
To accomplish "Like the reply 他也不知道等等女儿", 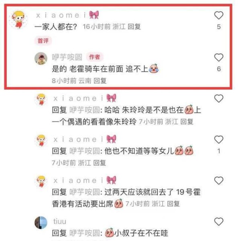I will [x=219, y=140].
